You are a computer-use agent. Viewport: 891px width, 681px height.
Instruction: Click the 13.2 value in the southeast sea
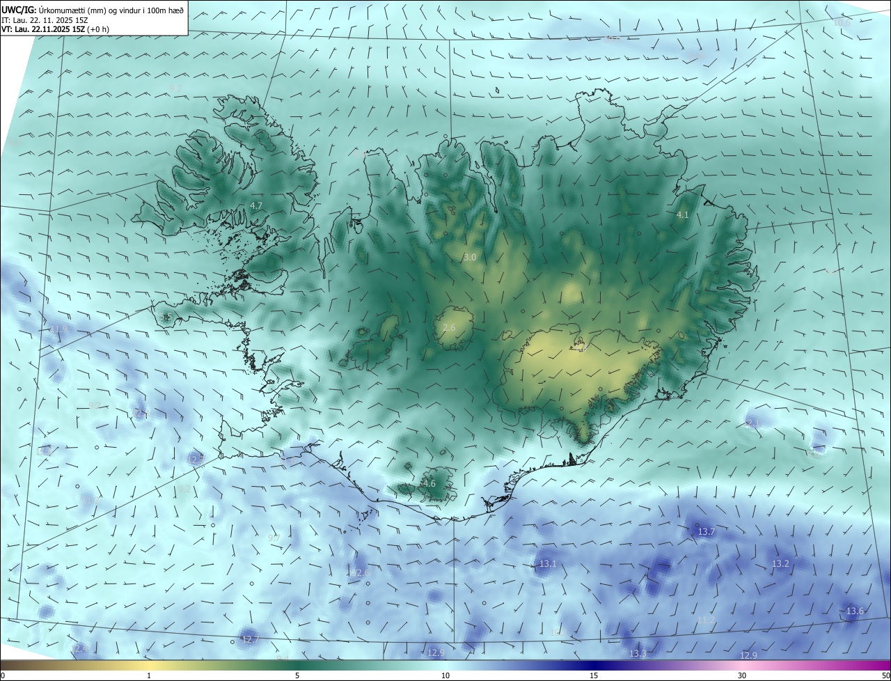[x=781, y=564]
